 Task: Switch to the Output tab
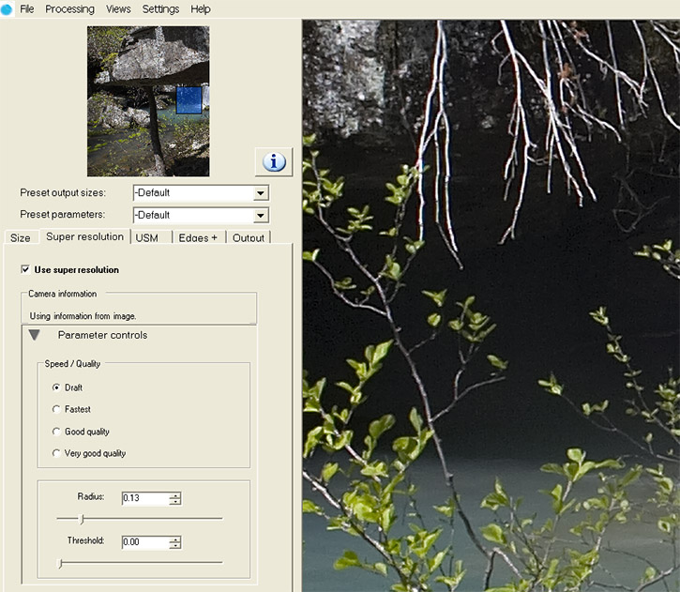pos(249,237)
